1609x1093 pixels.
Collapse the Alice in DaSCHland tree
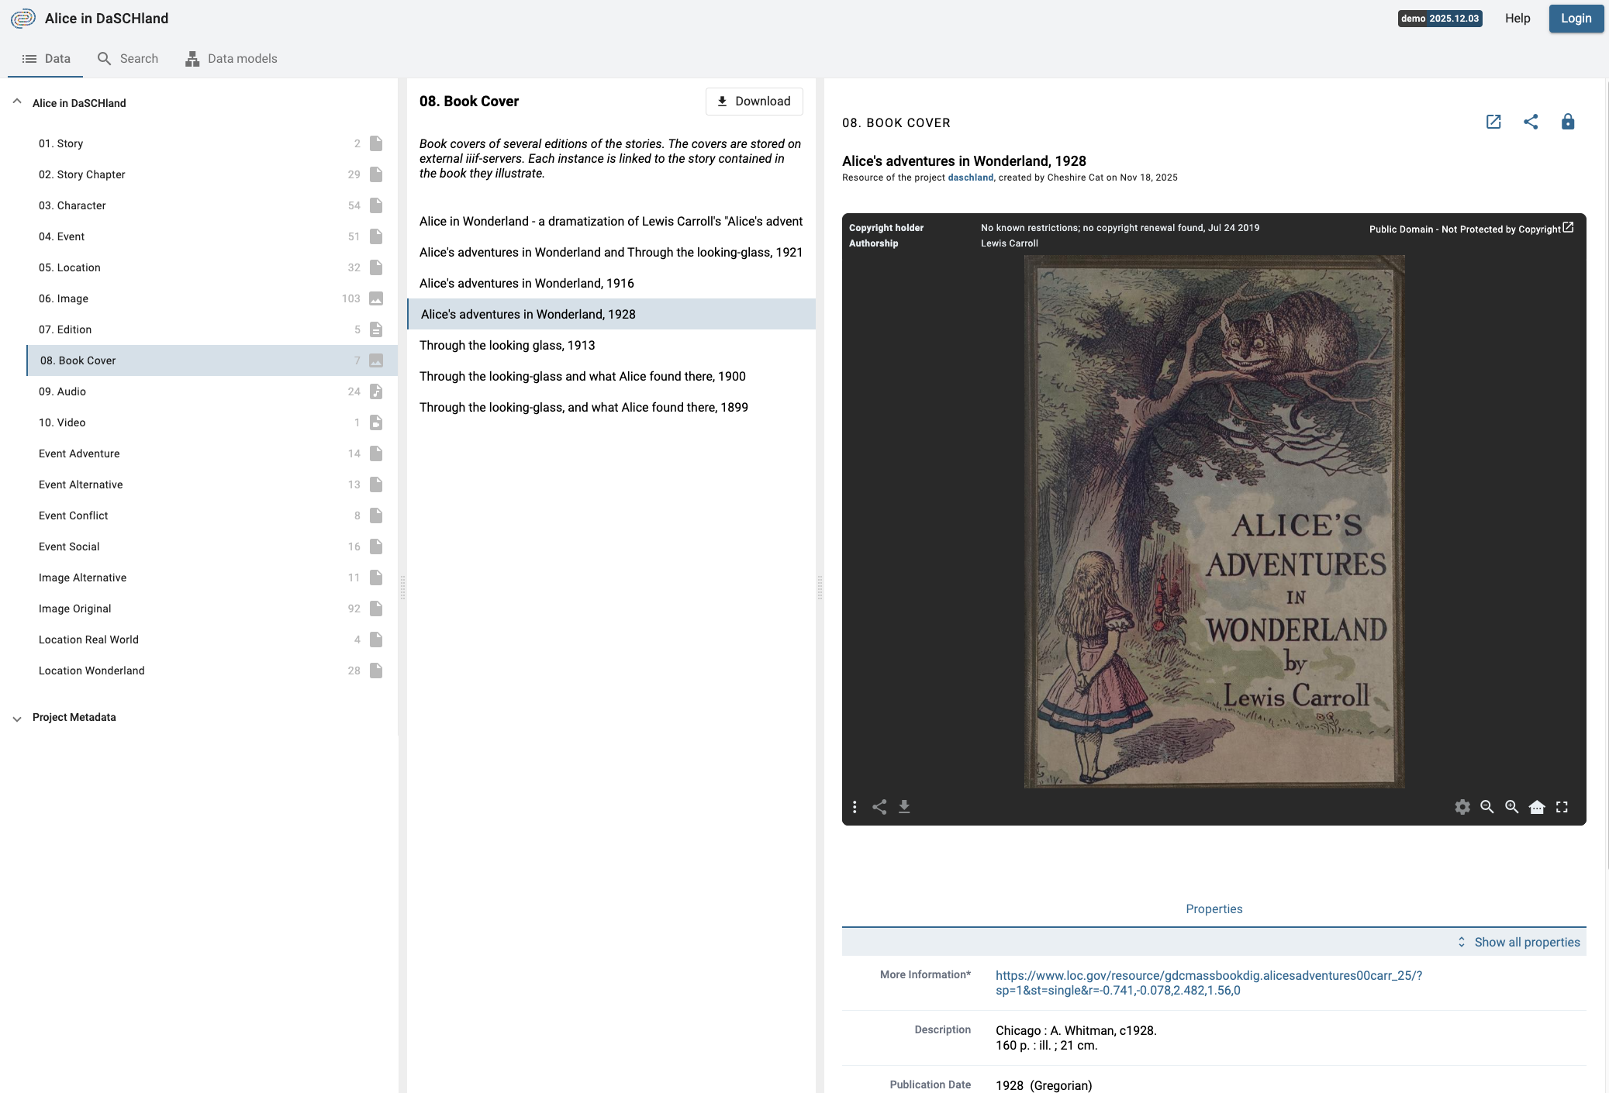click(x=16, y=101)
